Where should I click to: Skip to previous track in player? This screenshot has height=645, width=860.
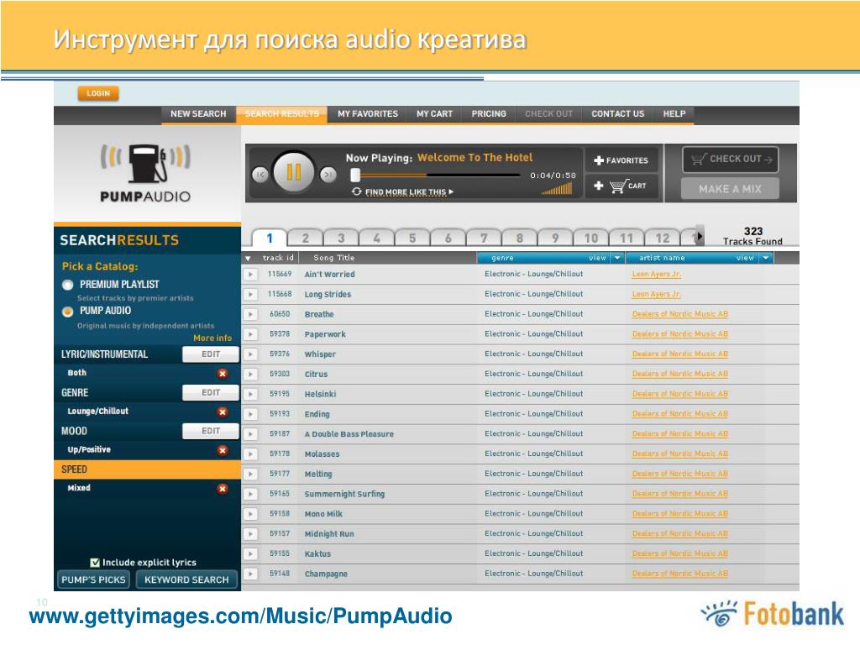pos(260,175)
